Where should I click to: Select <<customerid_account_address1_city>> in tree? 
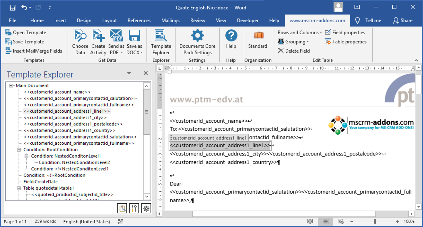pos(65,118)
